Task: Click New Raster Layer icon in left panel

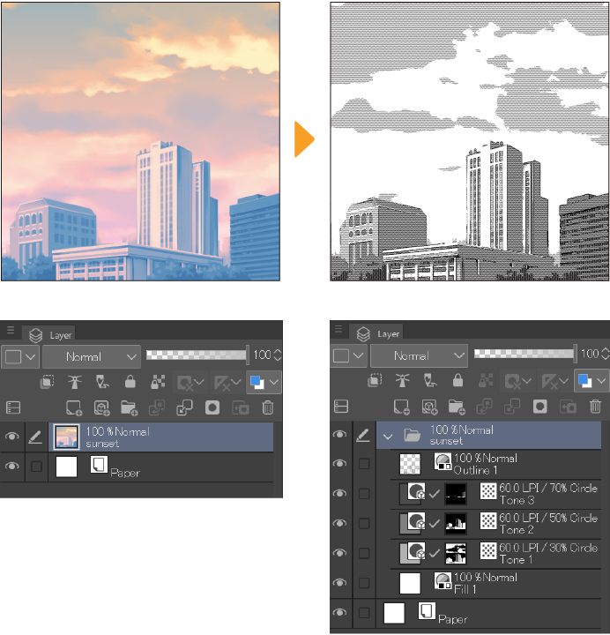Action: [x=75, y=407]
